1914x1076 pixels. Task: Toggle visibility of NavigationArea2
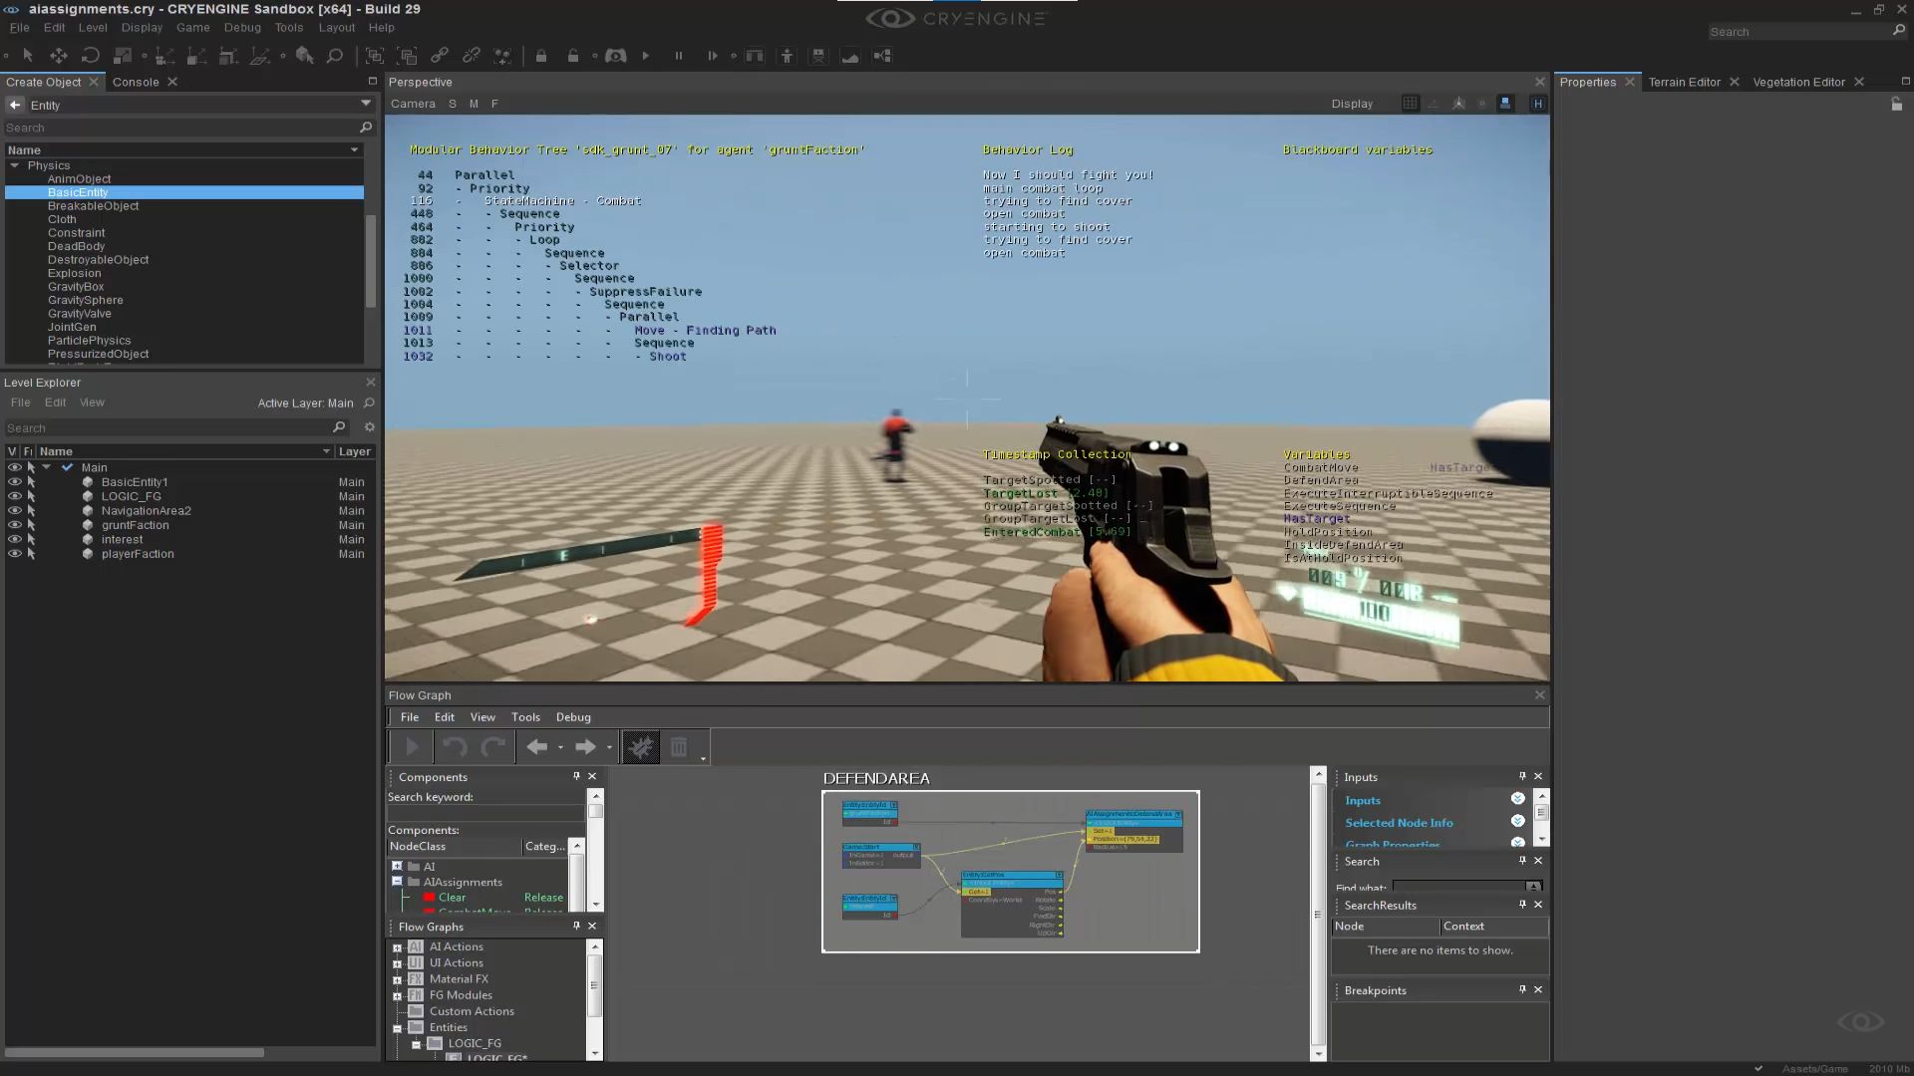click(14, 510)
